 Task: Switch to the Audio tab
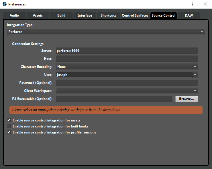pos(14,15)
